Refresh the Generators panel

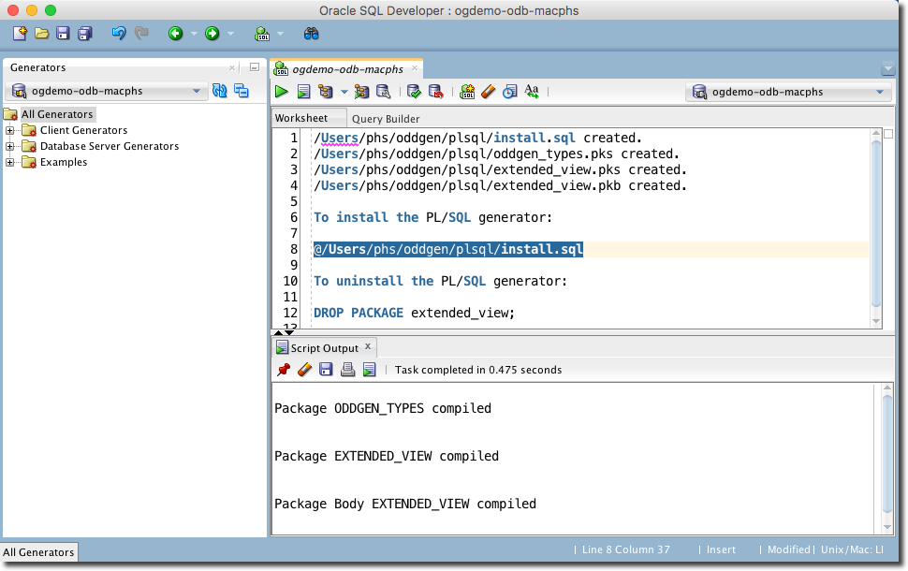pos(219,91)
